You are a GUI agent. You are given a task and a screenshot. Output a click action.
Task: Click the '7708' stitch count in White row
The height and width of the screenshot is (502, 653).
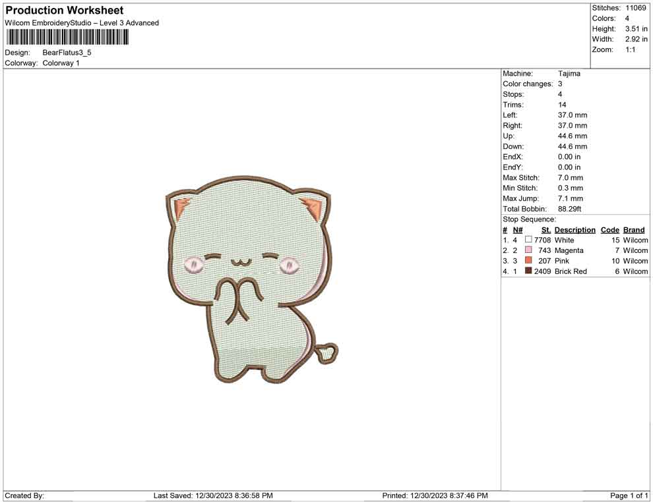542,240
